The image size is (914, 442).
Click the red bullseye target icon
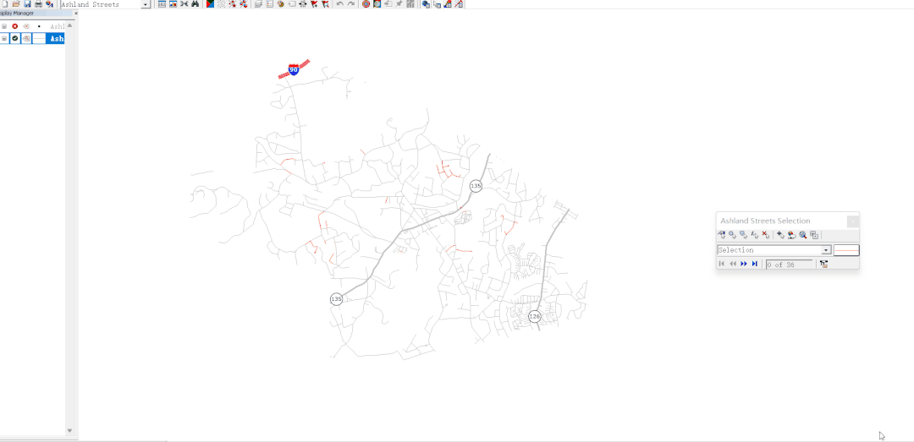point(366,4)
